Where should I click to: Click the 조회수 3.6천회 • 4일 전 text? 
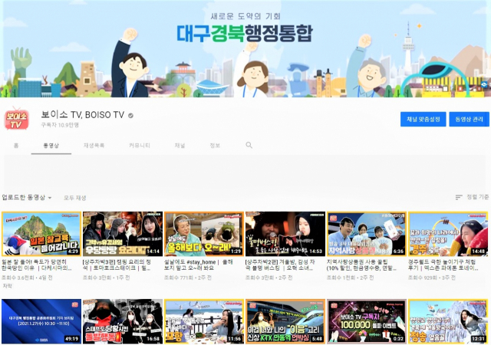point(28,278)
